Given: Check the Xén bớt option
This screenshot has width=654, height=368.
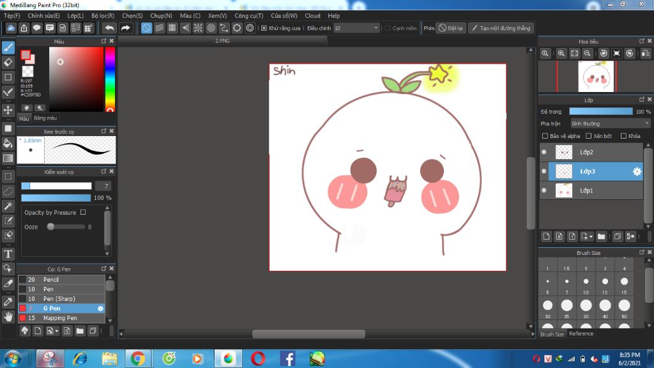Looking at the screenshot, I should (588, 136).
